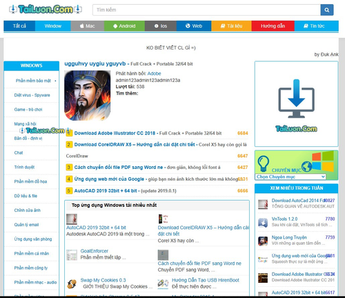Screen dimensions: 345x298
Task: Open the Web tab
Action: [x=194, y=26]
